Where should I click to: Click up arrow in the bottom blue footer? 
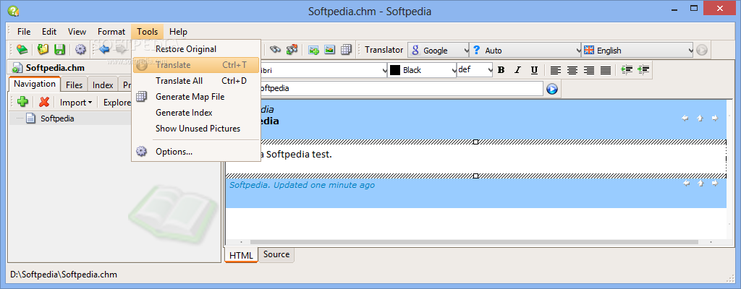[x=700, y=184]
